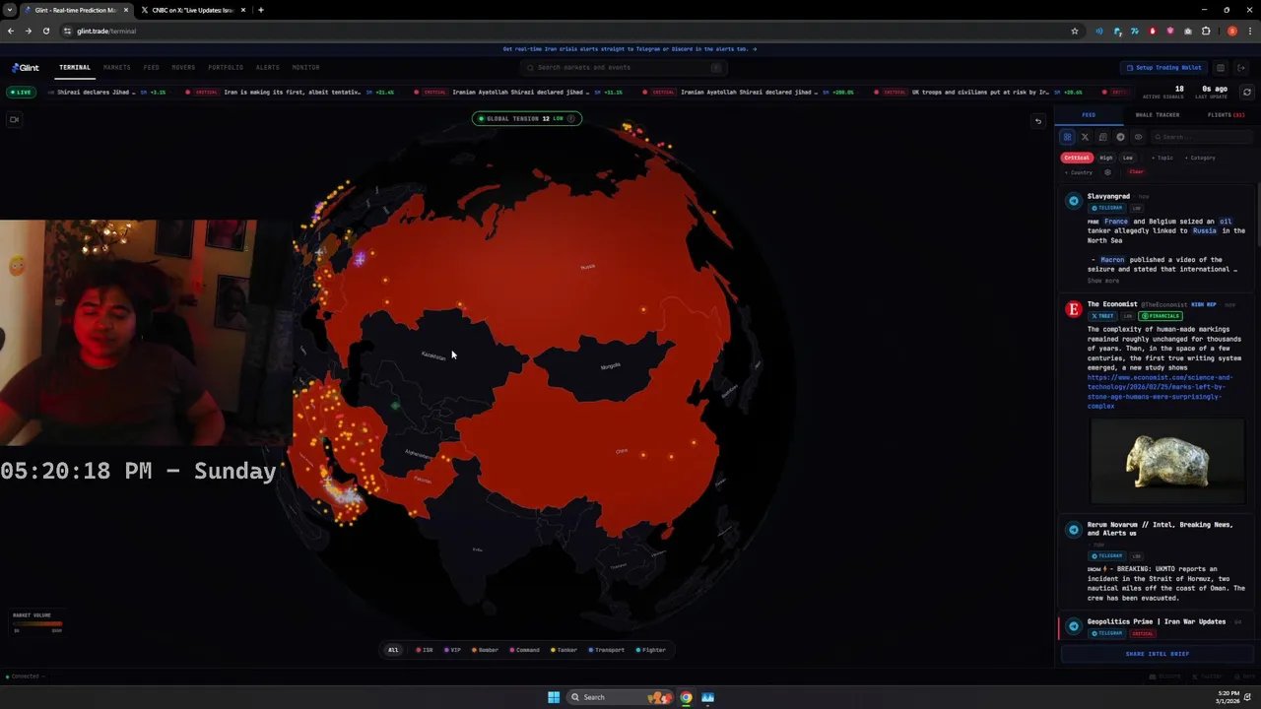The image size is (1261, 709).
Task: Open Chrome extensions puzzle icon
Action: [x=1206, y=31]
